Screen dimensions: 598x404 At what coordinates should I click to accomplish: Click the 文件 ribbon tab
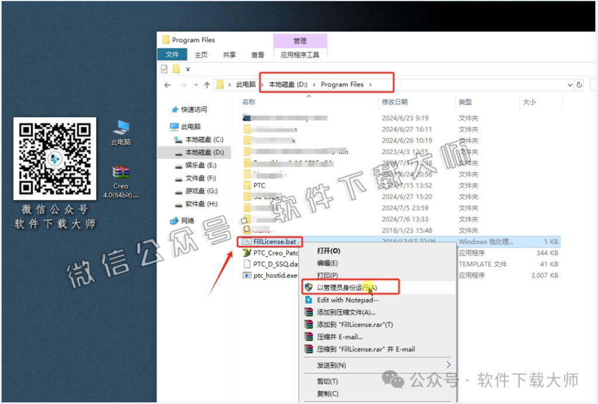pos(172,54)
